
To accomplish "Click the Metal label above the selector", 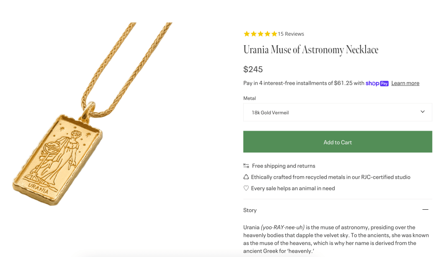I will [x=249, y=98].
